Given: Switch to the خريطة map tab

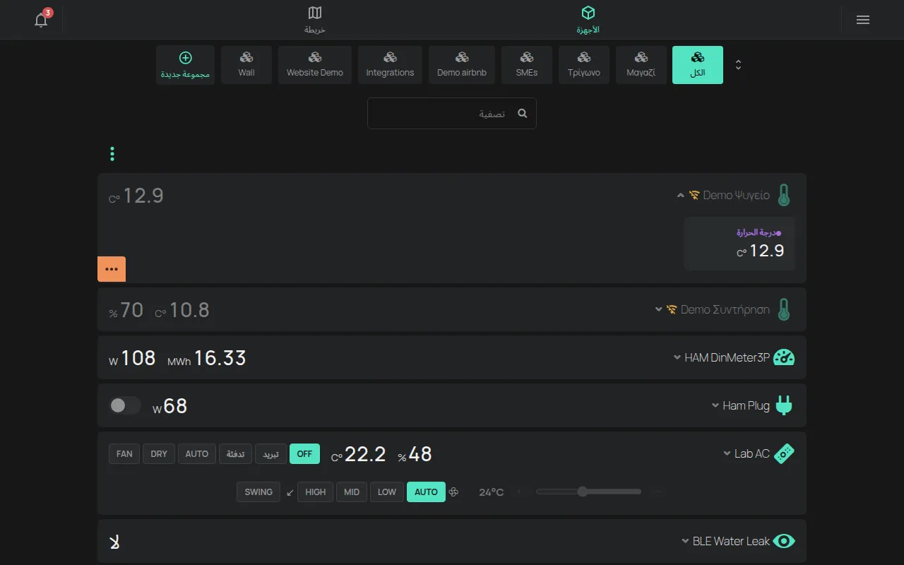Looking at the screenshot, I should click(315, 20).
